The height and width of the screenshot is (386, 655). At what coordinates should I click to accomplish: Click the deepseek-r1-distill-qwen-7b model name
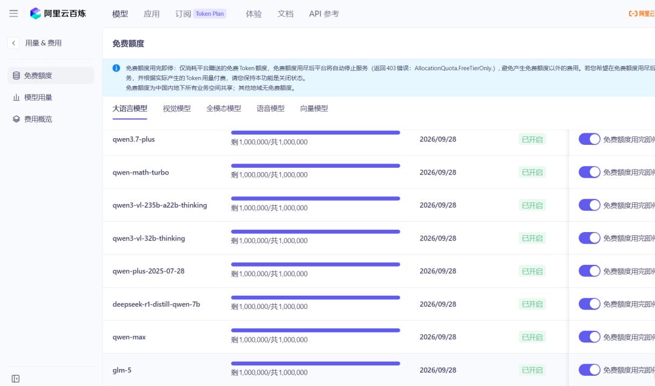(156, 304)
